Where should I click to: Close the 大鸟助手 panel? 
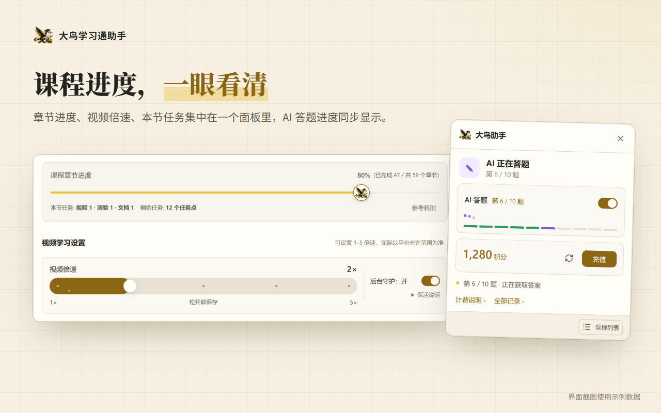(x=620, y=138)
